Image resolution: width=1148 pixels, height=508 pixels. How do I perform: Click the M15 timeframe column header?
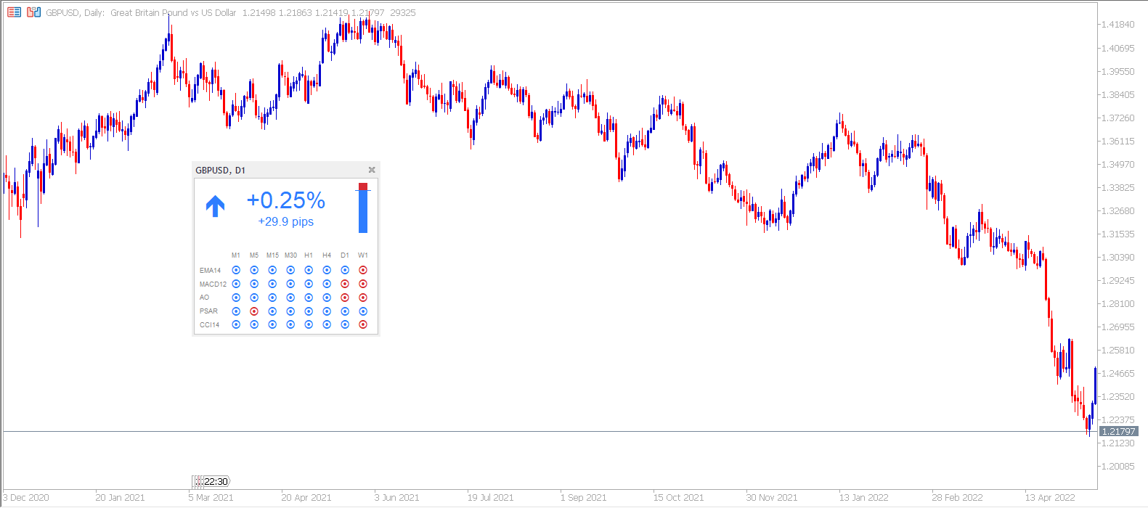[272, 255]
